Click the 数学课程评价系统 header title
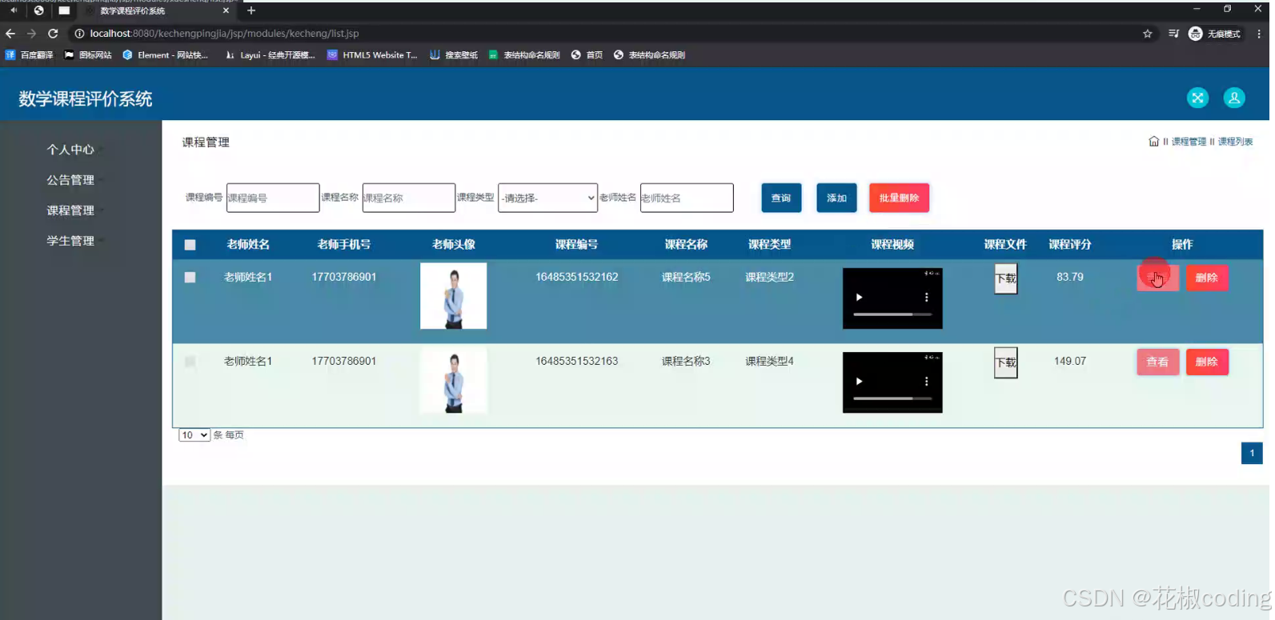1275x620 pixels. tap(86, 98)
